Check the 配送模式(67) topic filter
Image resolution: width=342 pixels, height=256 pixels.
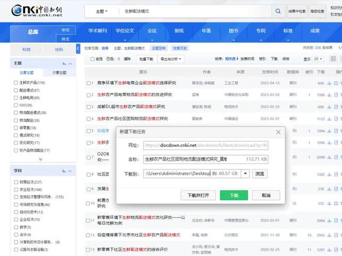(x=16, y=90)
